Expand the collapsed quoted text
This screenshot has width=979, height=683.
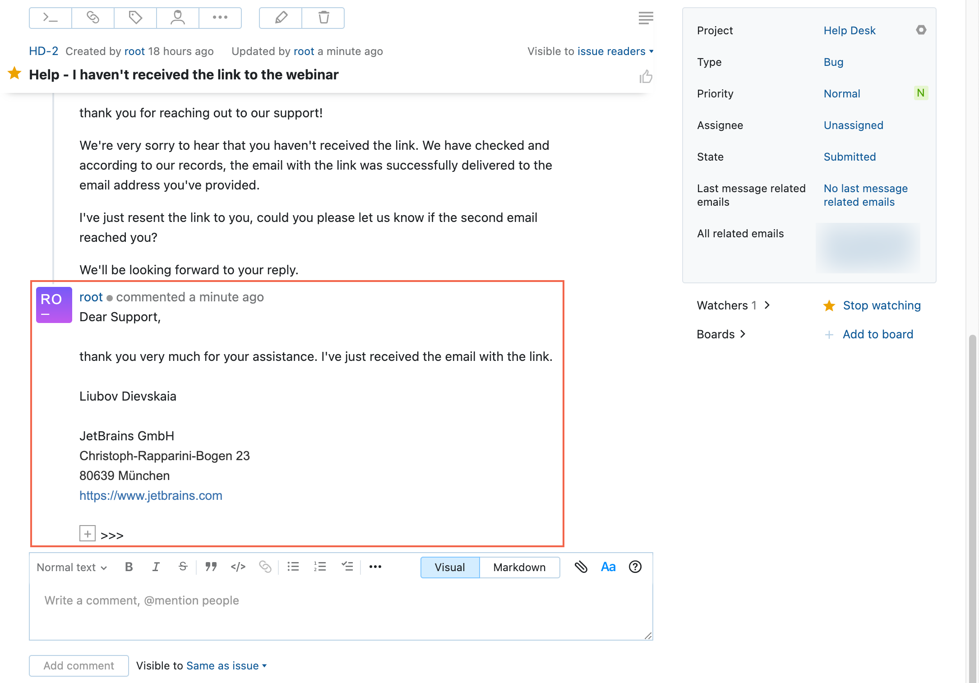tap(88, 534)
